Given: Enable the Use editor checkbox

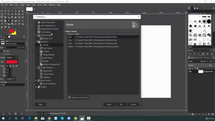Looking at the screenshot, I should click(1, 51).
